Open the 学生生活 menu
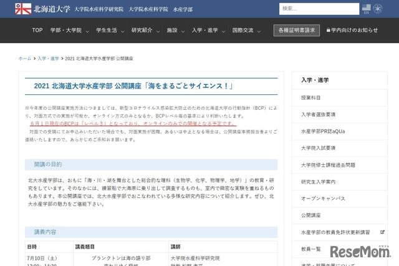Viewport: 399px width, 266px height. [107, 31]
